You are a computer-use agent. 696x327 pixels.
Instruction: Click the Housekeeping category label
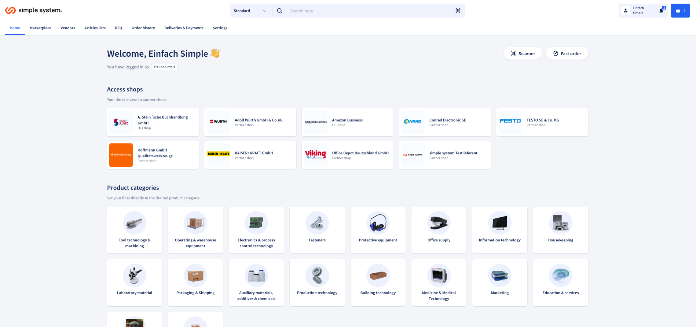tap(561, 240)
